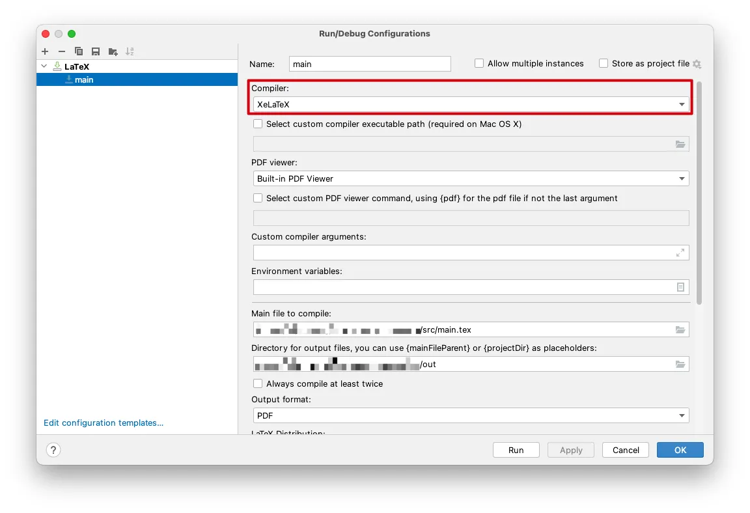Tick Select custom compiler executable path

[258, 124]
